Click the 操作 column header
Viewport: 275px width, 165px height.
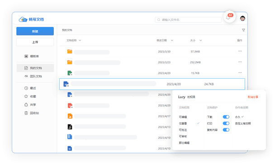(x=240, y=40)
